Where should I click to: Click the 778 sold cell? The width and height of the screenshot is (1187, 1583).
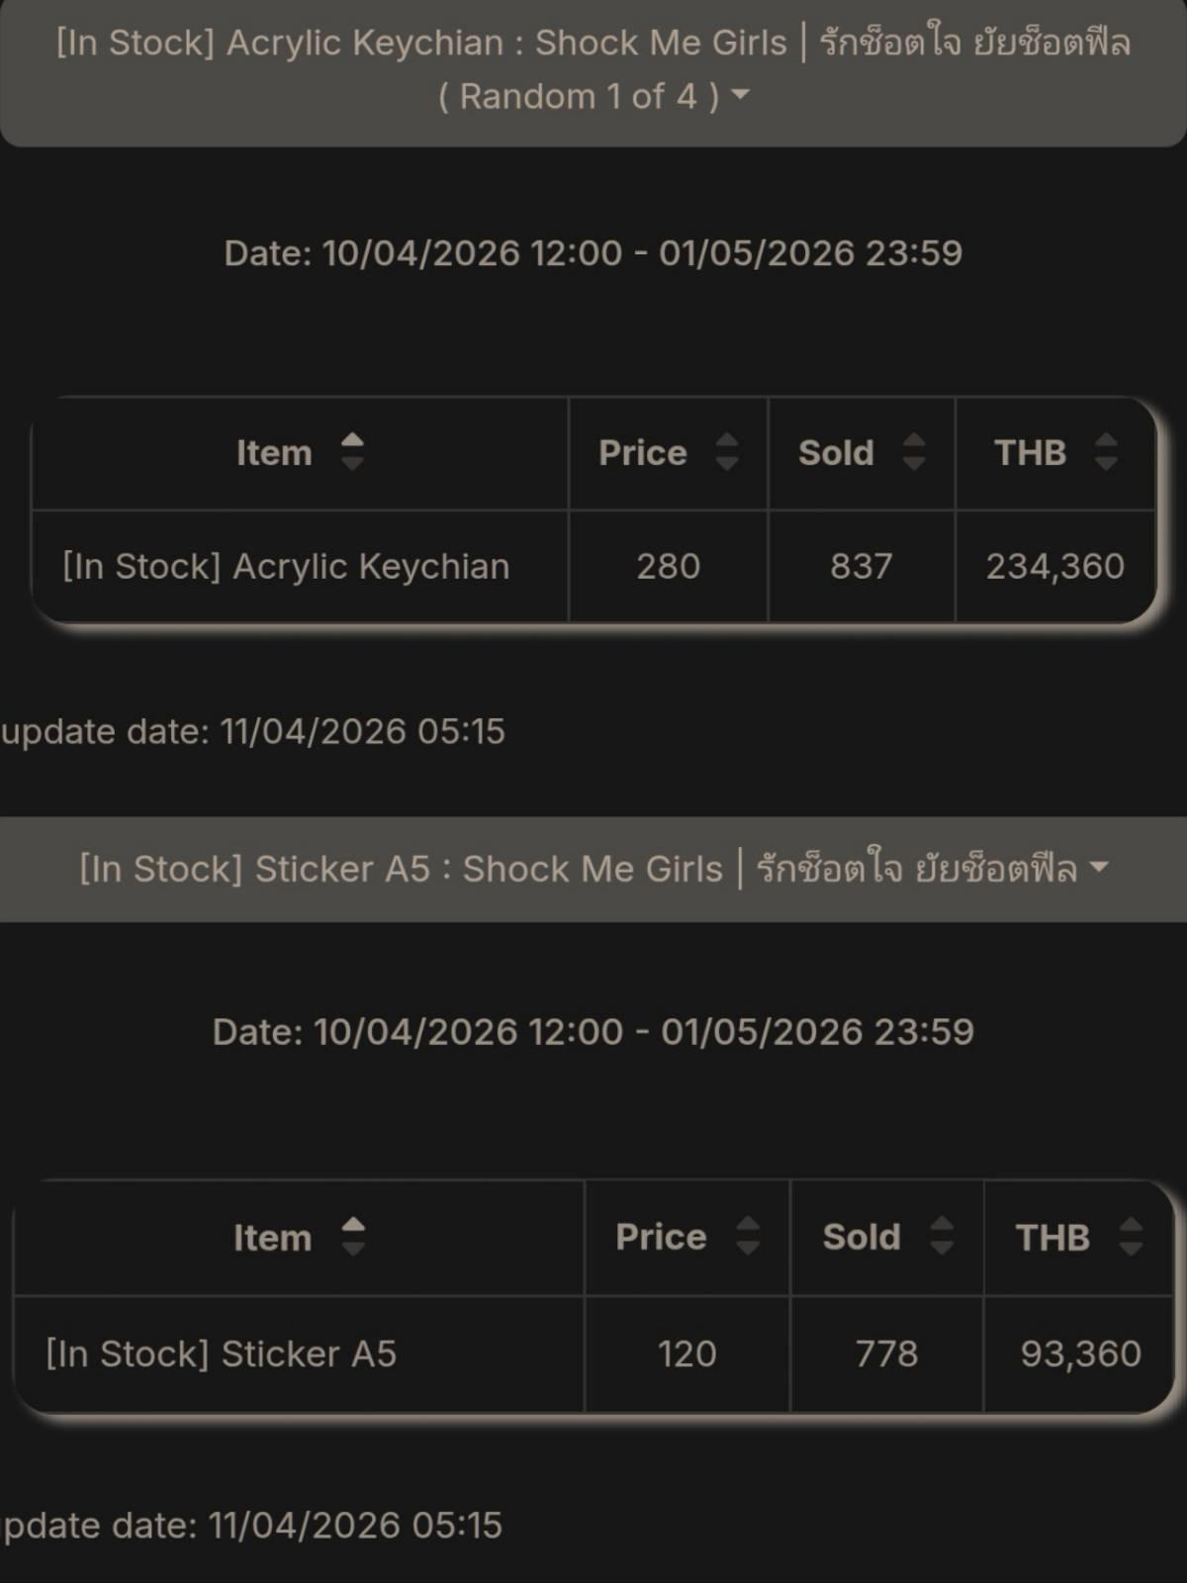click(x=886, y=1353)
